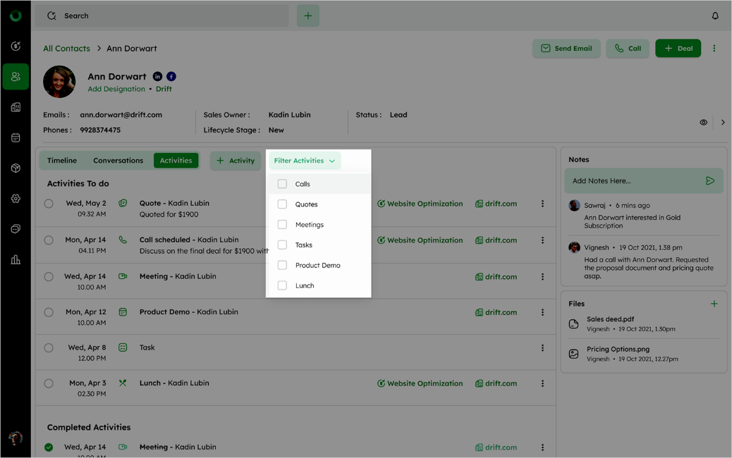This screenshot has width=732, height=458.
Task: Click Ann Dorwart's profile photo
Action: click(59, 82)
